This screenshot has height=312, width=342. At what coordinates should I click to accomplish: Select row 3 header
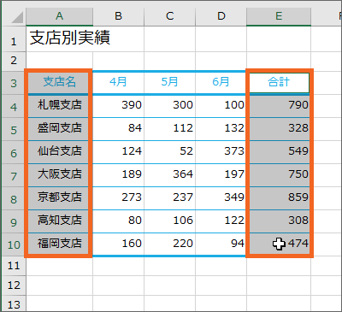point(14,83)
